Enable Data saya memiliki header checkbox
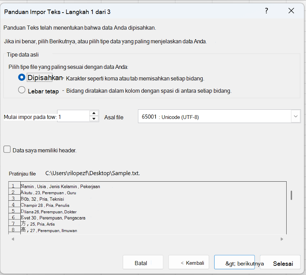 (x=7, y=149)
